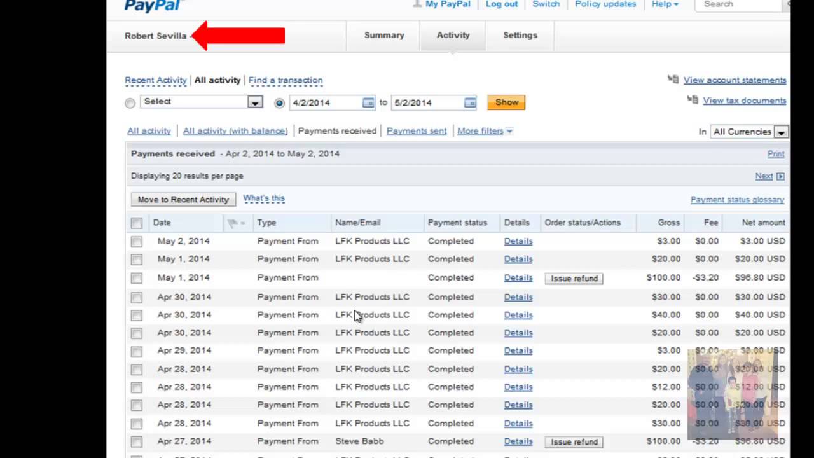Select the date range radio button
Screen dimensions: 814x458
point(279,103)
